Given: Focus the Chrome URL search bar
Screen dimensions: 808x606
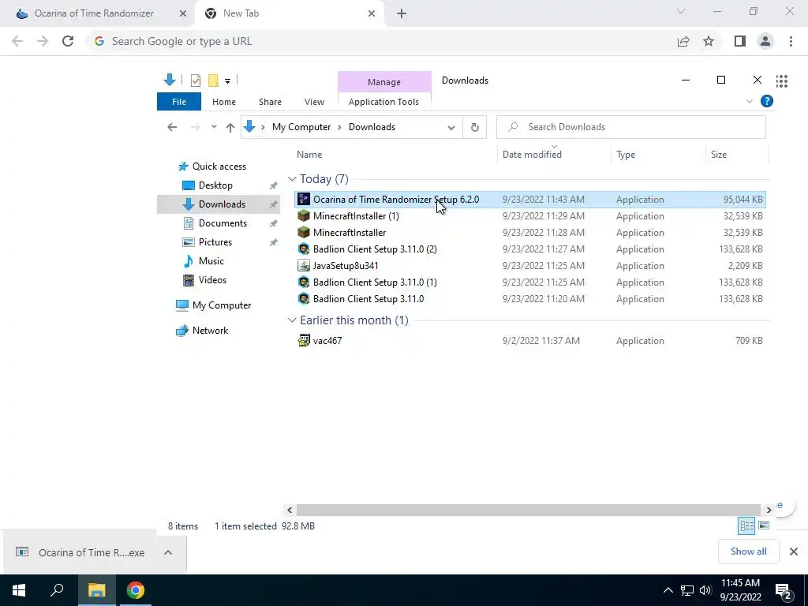Looking at the screenshot, I should (382, 41).
